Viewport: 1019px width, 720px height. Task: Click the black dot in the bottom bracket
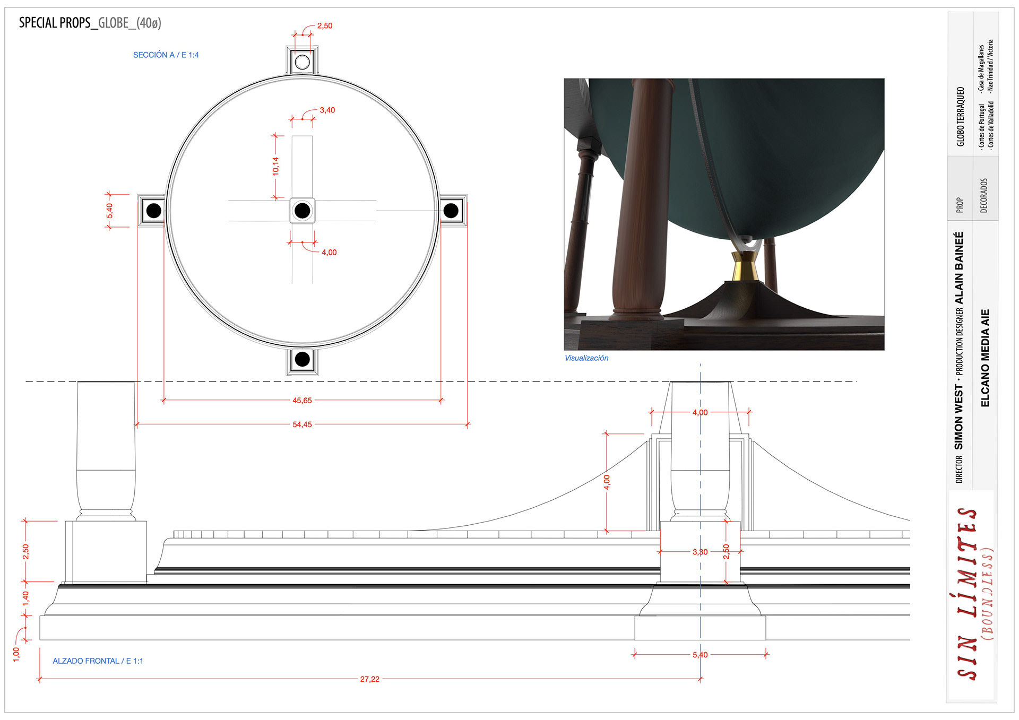[302, 359]
